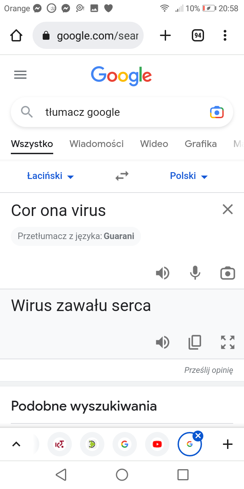Open a new browser tab with plus
Image resolution: width=244 pixels, height=489 pixels.
click(x=165, y=35)
